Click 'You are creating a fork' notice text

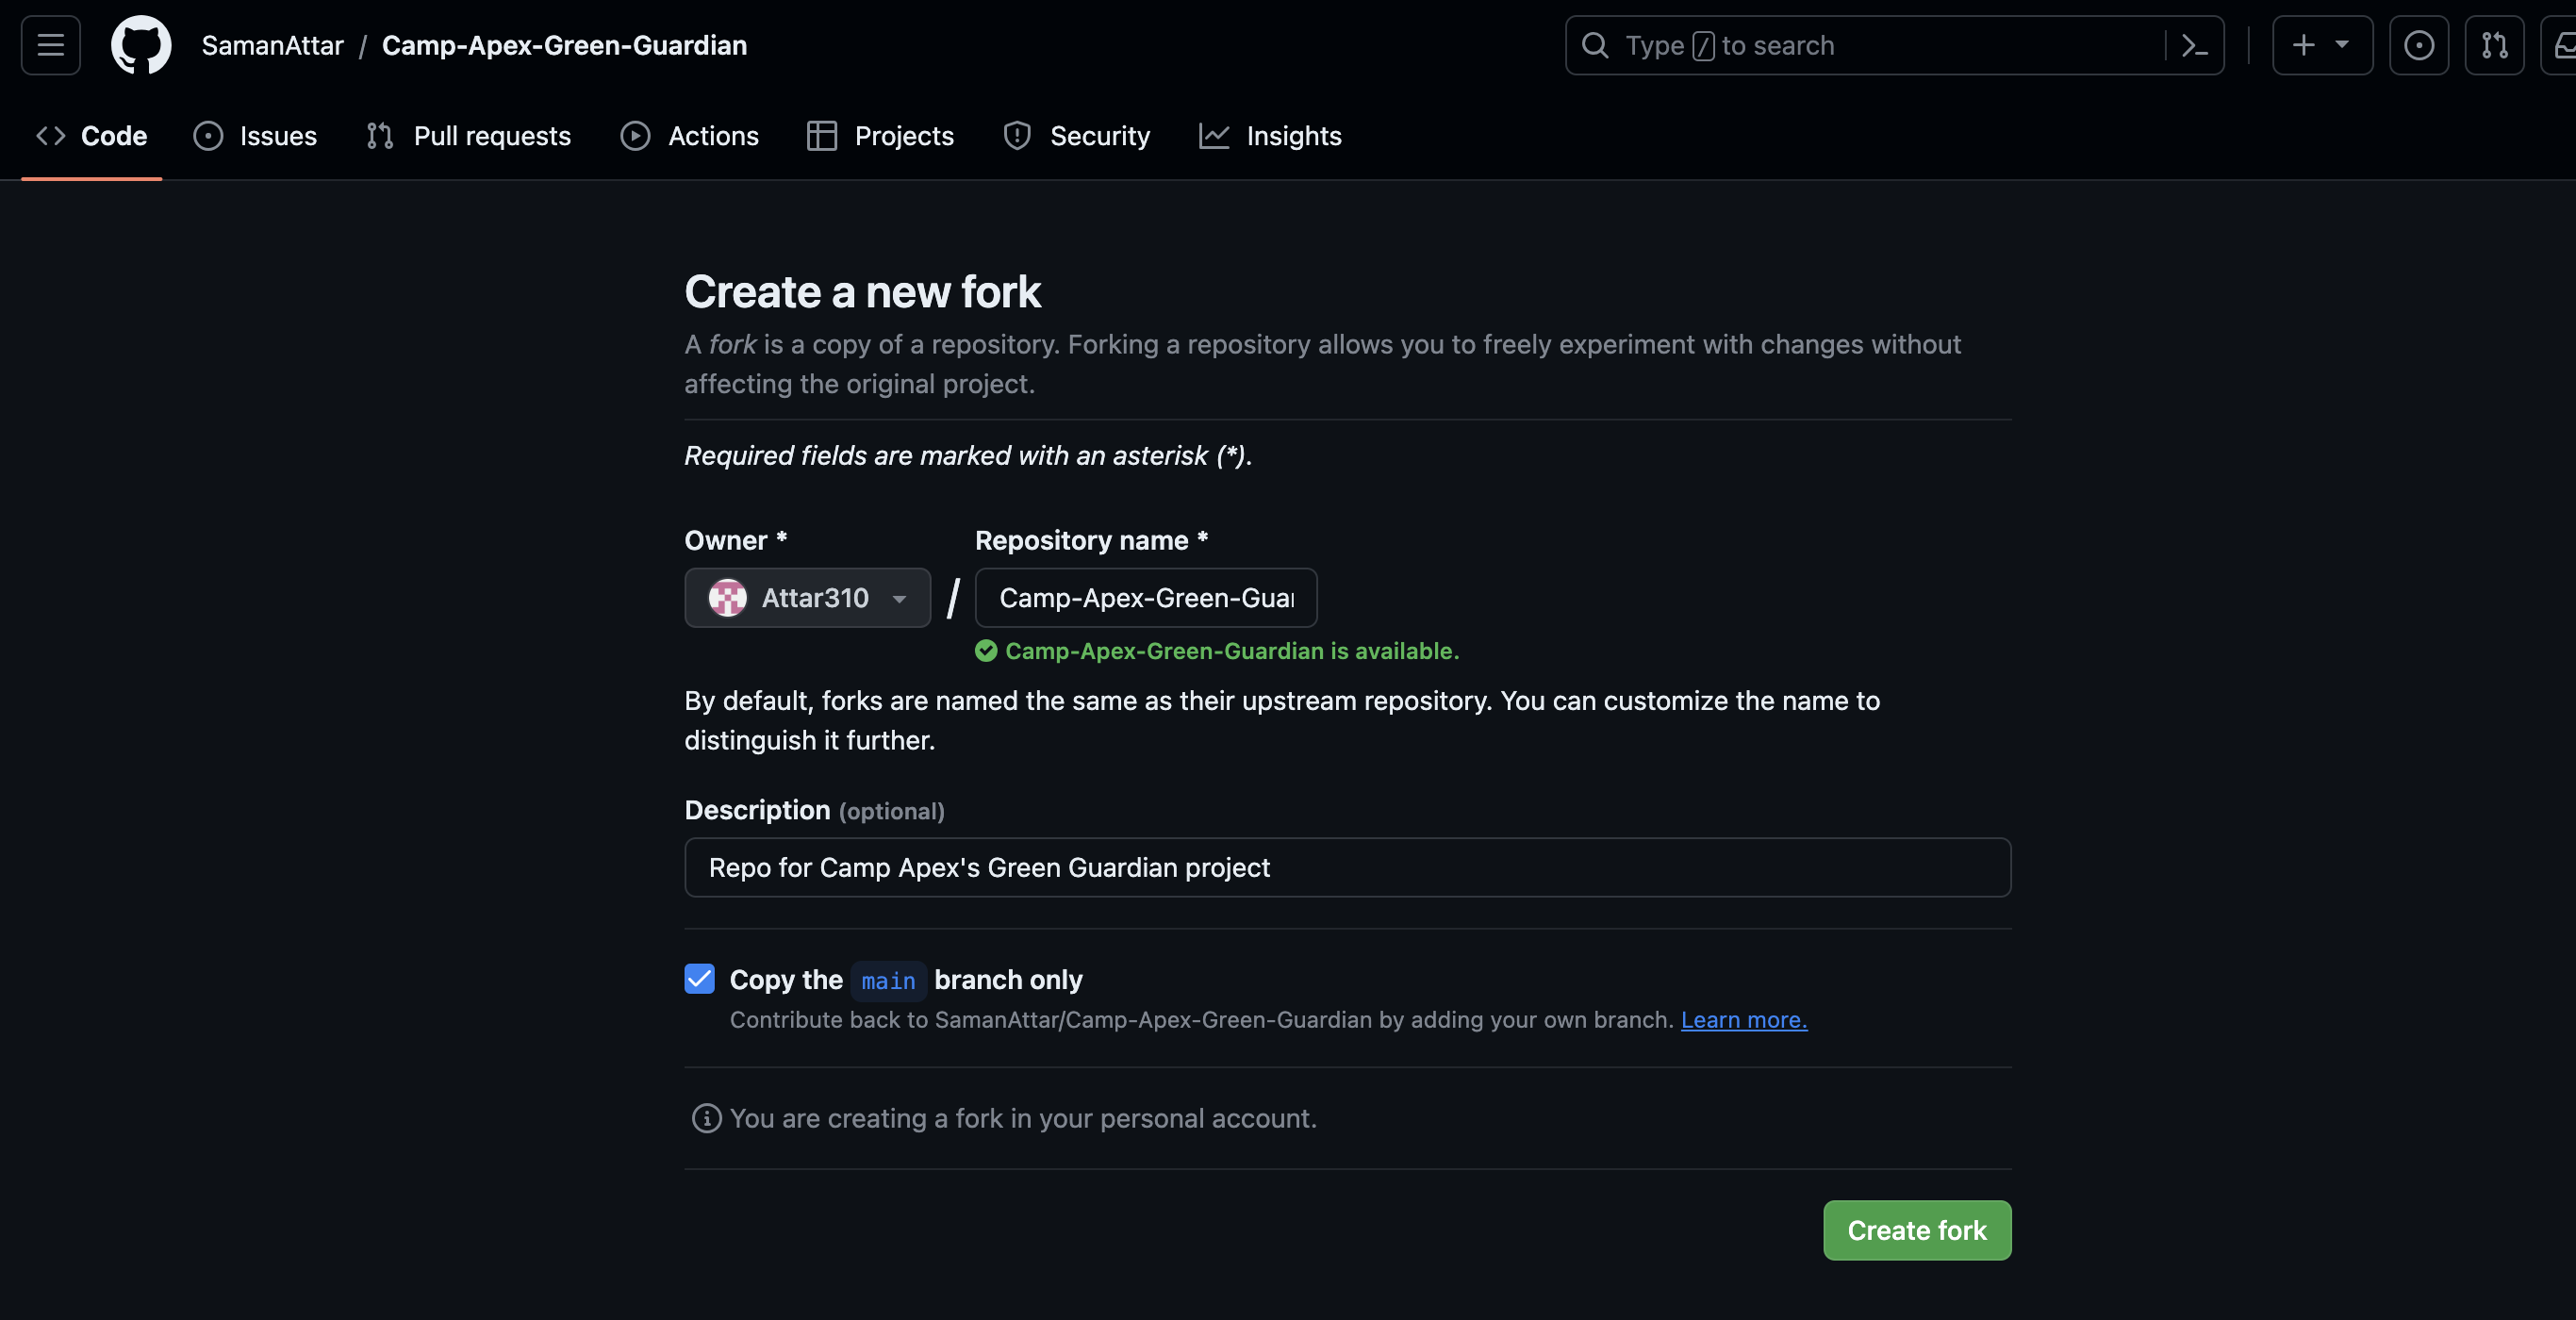tap(1023, 1118)
